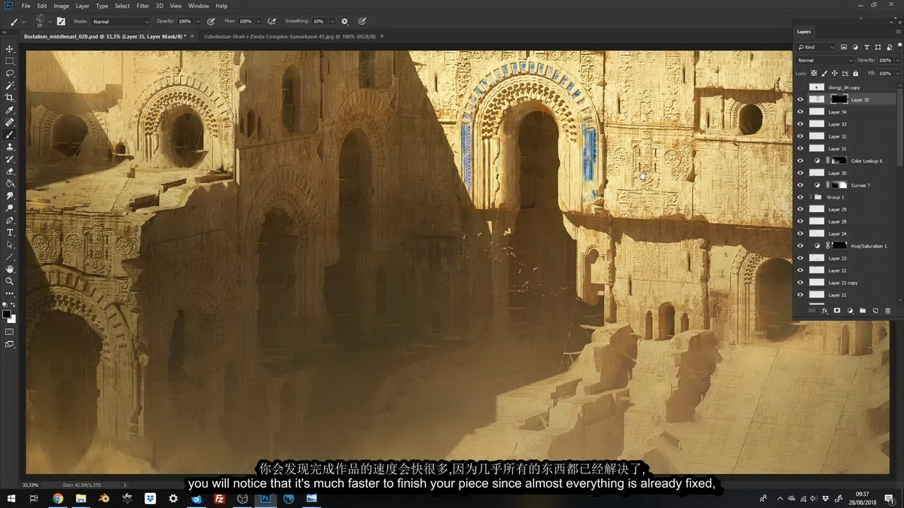Hide Layer 34 visibility eye
This screenshot has height=508, width=904.
pos(800,112)
